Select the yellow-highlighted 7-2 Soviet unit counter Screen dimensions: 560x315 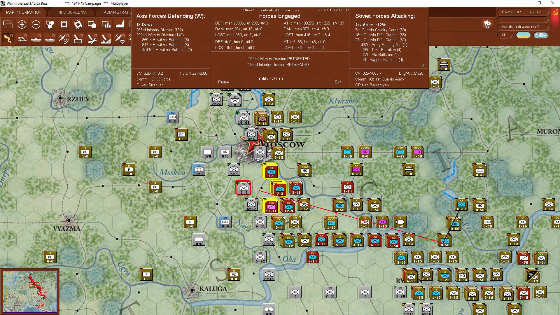click(271, 171)
